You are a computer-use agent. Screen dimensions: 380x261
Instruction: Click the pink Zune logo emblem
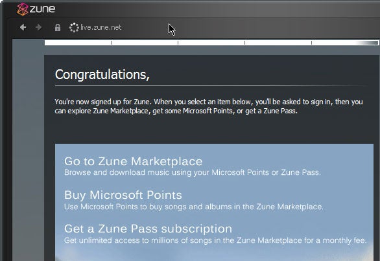point(23,9)
